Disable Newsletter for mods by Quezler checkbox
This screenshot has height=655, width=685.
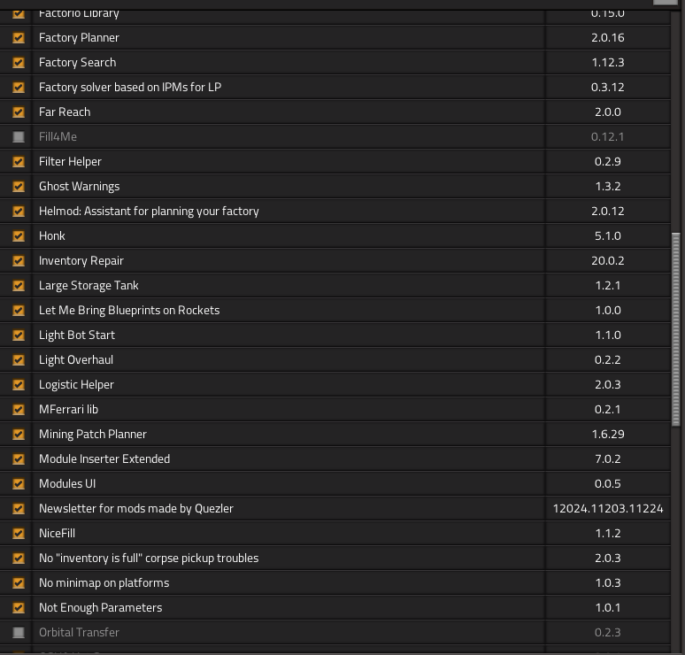point(19,509)
